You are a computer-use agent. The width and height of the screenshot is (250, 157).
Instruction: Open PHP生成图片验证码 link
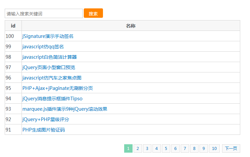tap(43, 130)
